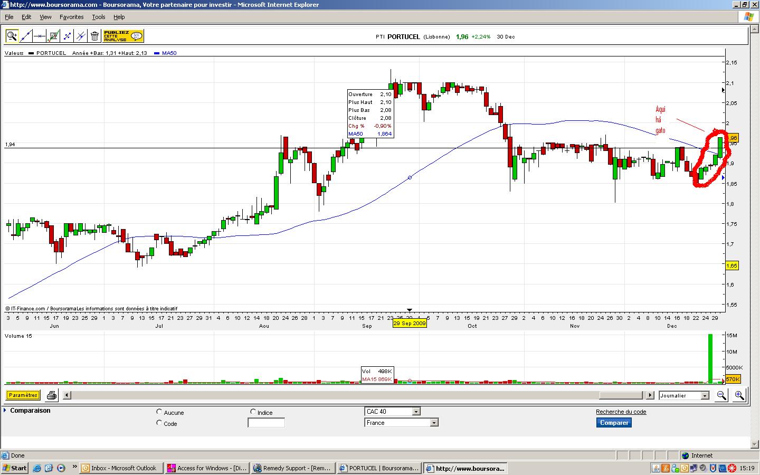This screenshot has width=760, height=475.
Task: Click the Windows Start button
Action: [x=14, y=468]
